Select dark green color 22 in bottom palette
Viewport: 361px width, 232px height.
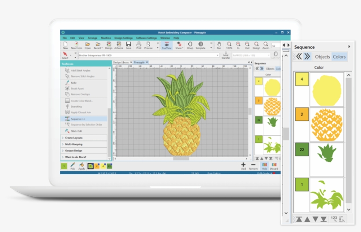pos(109,166)
